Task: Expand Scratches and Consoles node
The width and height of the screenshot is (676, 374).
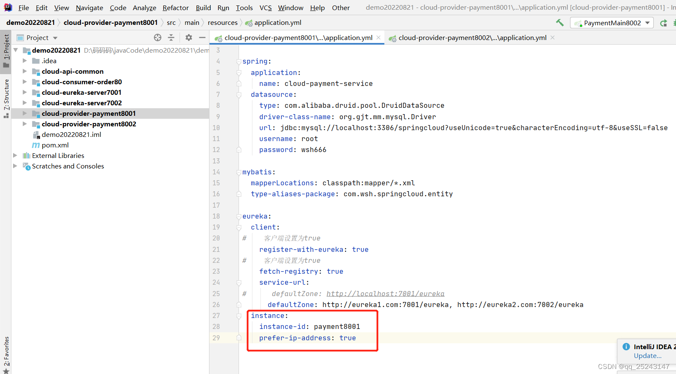Action: (x=16, y=166)
